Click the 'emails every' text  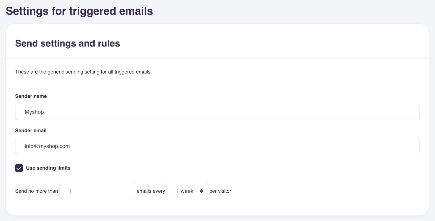[151, 191]
